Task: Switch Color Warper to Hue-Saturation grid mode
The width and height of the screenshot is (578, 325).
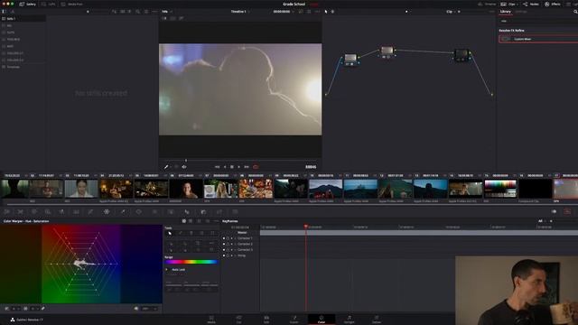Action: [x=184, y=221]
